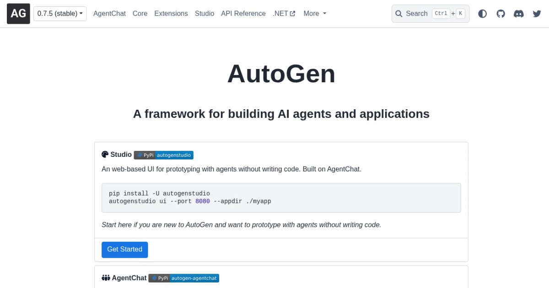
Task: Toggle light/dark theme mode
Action: (483, 14)
